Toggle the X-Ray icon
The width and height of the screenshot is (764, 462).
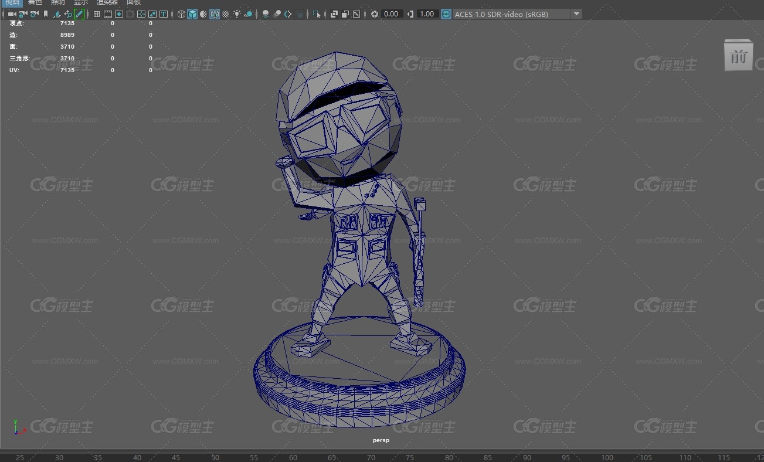(334, 14)
